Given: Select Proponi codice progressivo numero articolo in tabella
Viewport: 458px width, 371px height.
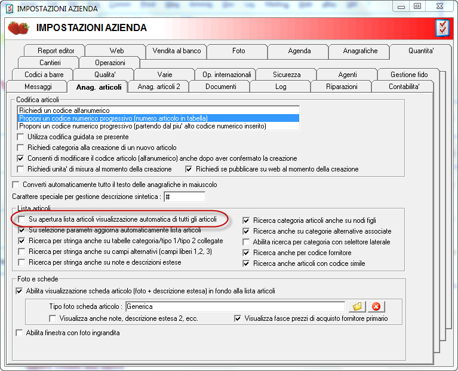Looking at the screenshot, I should click(x=159, y=118).
